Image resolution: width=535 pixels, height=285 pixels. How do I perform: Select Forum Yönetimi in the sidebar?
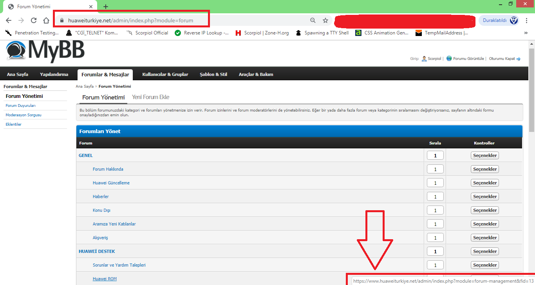[24, 96]
